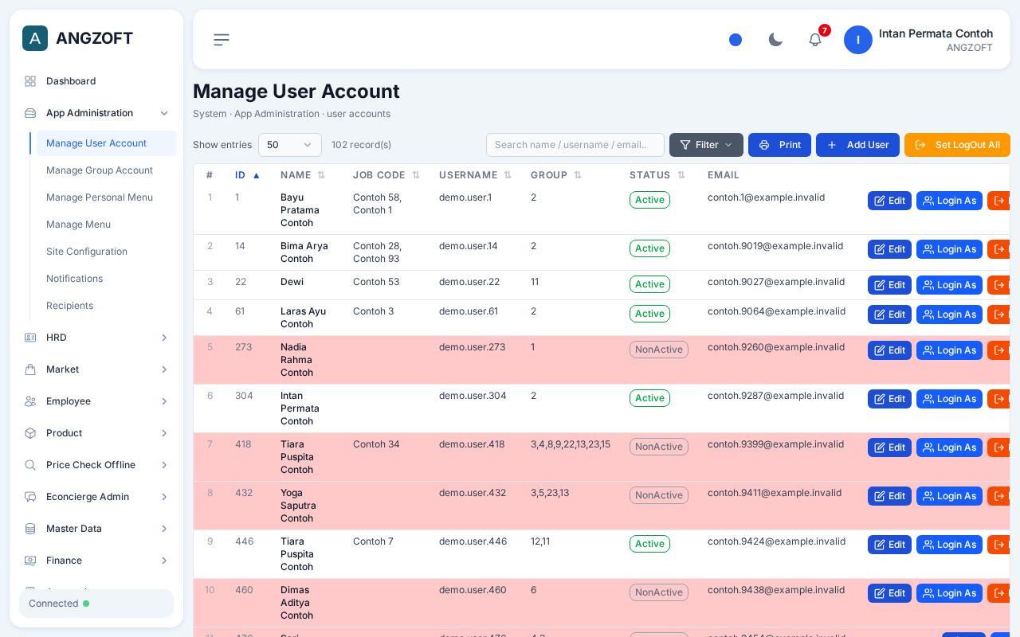Open Site Configuration page
This screenshot has height=637, width=1020.
(106, 252)
